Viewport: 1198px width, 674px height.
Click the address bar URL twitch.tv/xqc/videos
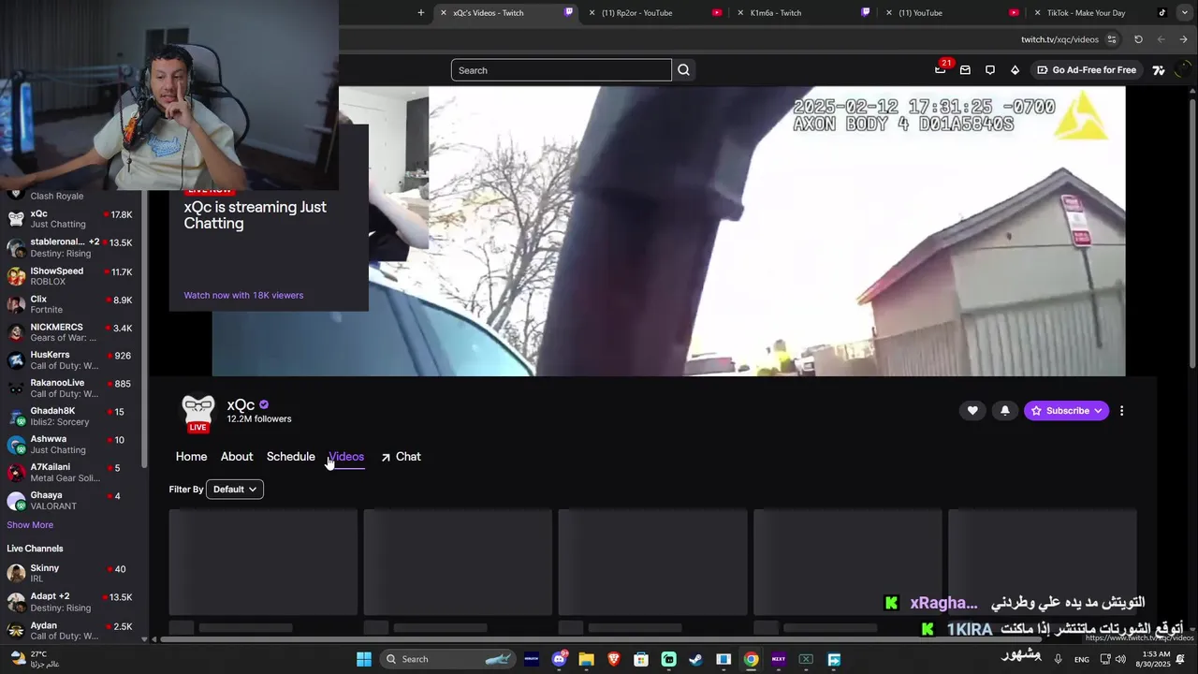click(1059, 39)
